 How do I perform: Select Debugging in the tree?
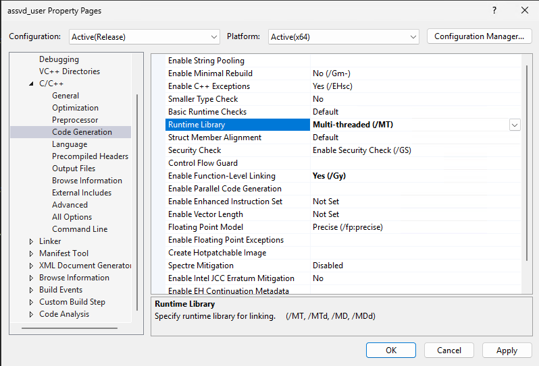pyautogui.click(x=59, y=59)
